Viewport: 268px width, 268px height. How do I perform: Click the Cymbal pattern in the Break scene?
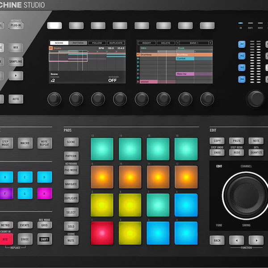click(185, 59)
